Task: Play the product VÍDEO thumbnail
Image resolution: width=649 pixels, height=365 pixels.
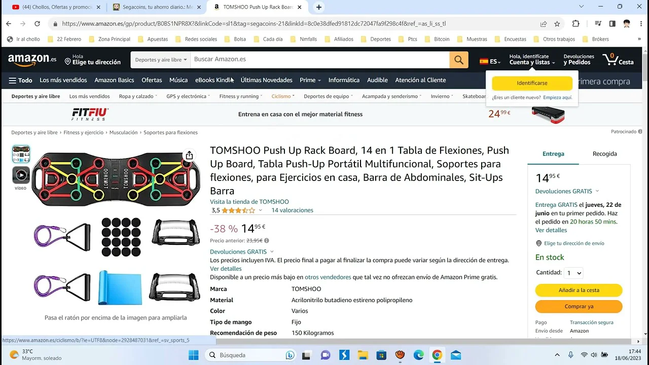Action: pos(21,175)
